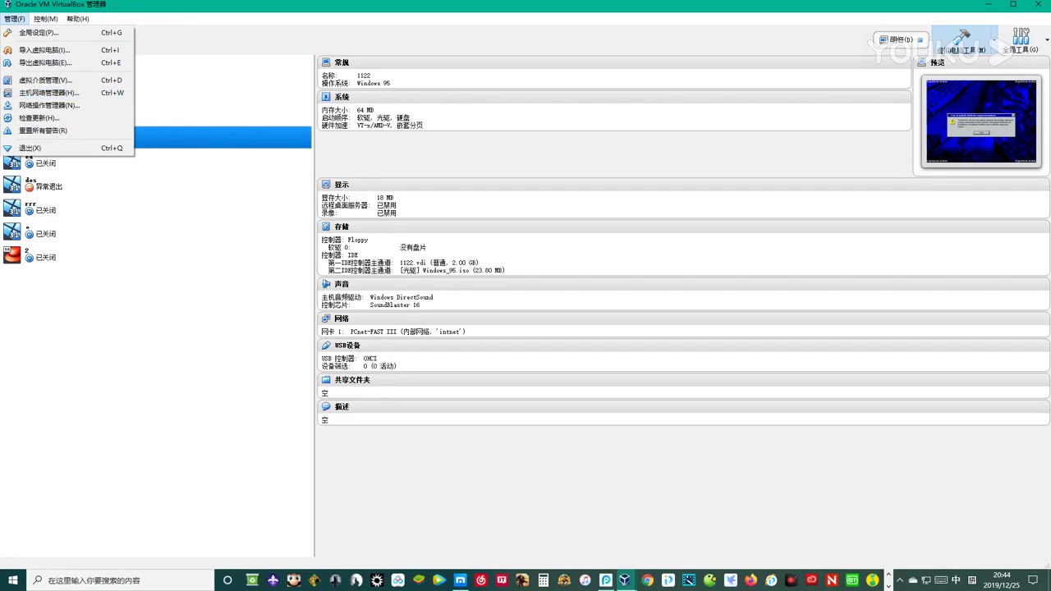Image resolution: width=1051 pixels, height=591 pixels.
Task: Choose 退出(X) to quit VirtualBox
Action: (x=66, y=149)
